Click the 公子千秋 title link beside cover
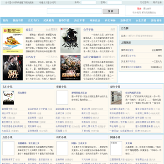The image size is (164, 164). 88,30
